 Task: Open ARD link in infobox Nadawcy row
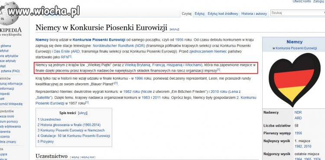(x=298, y=118)
